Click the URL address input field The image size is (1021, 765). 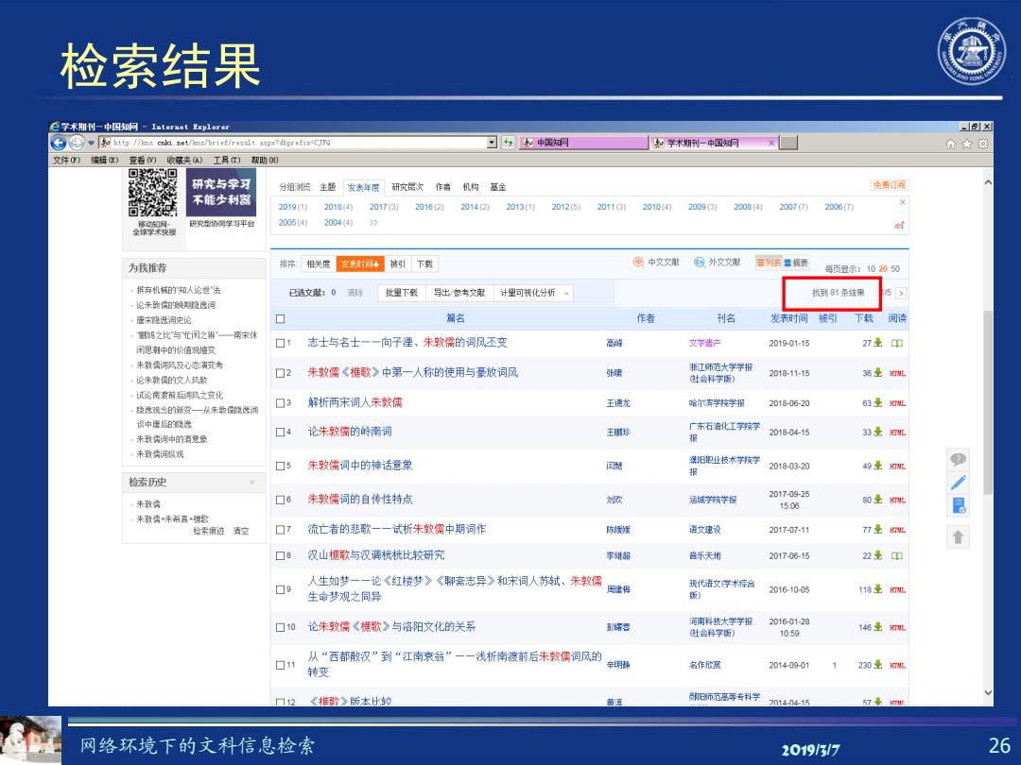coord(300,143)
